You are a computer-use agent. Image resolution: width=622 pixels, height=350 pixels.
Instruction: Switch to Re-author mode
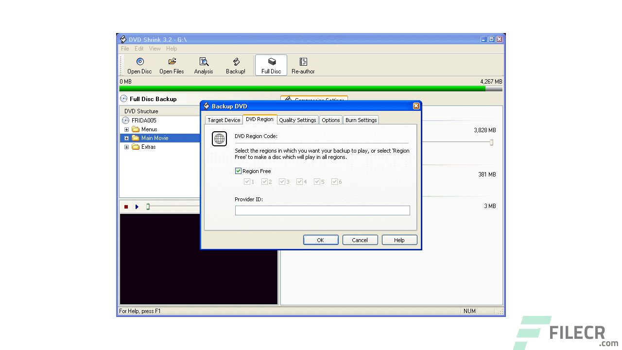click(303, 65)
